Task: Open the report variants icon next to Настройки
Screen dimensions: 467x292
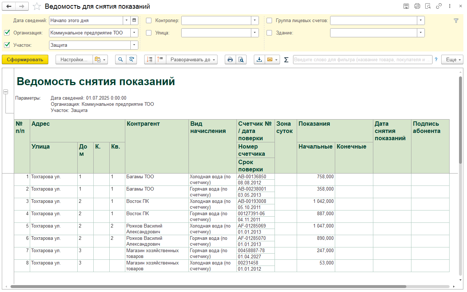Action: pyautogui.click(x=101, y=60)
